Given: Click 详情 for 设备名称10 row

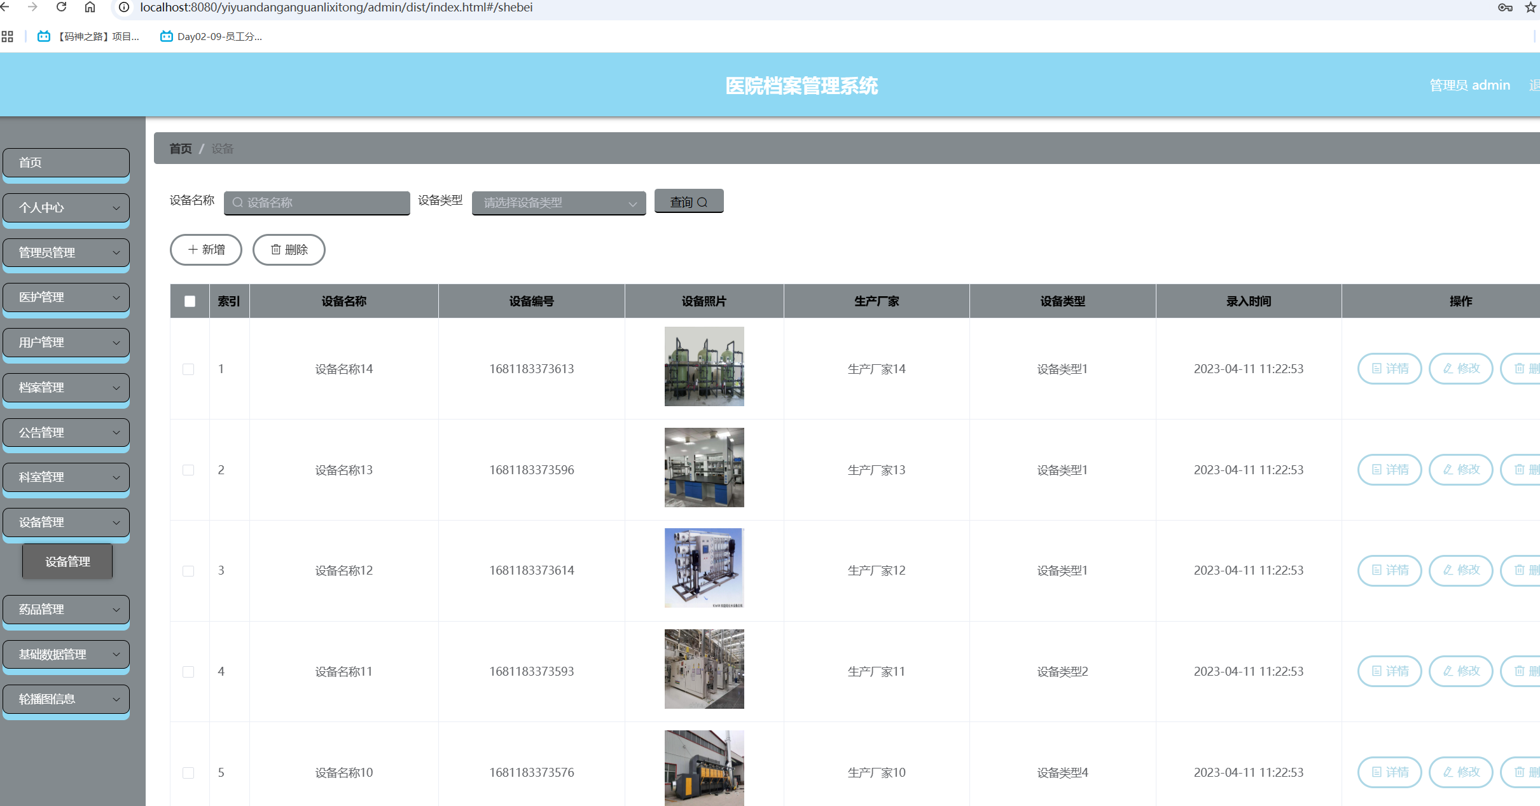Looking at the screenshot, I should (1389, 772).
